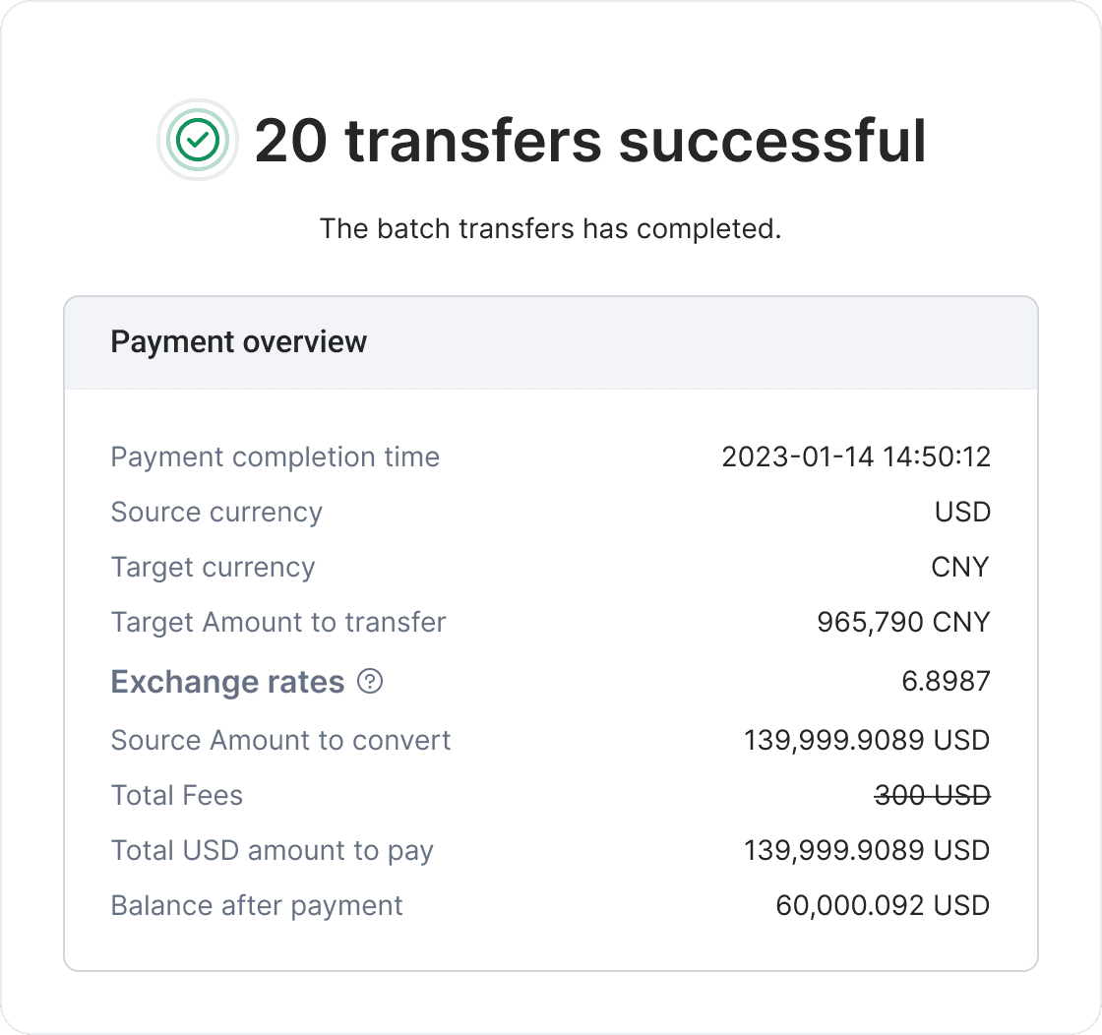The image size is (1102, 1035).
Task: Select the 6.8987 exchange rate value
Action: (x=946, y=681)
